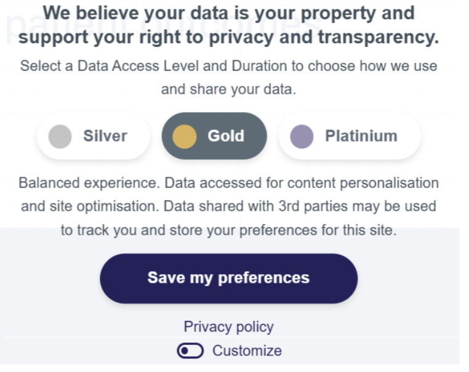Viewport: 469px width, 372px height.
Task: Click the purple Platinium color circle
Action: 302,136
